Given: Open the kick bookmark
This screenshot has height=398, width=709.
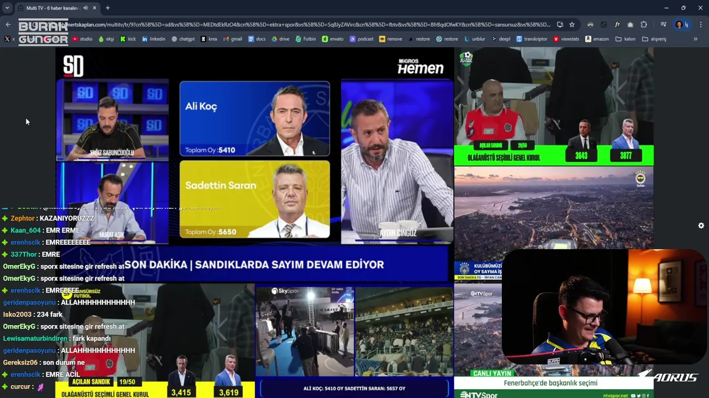Looking at the screenshot, I should tap(128, 39).
